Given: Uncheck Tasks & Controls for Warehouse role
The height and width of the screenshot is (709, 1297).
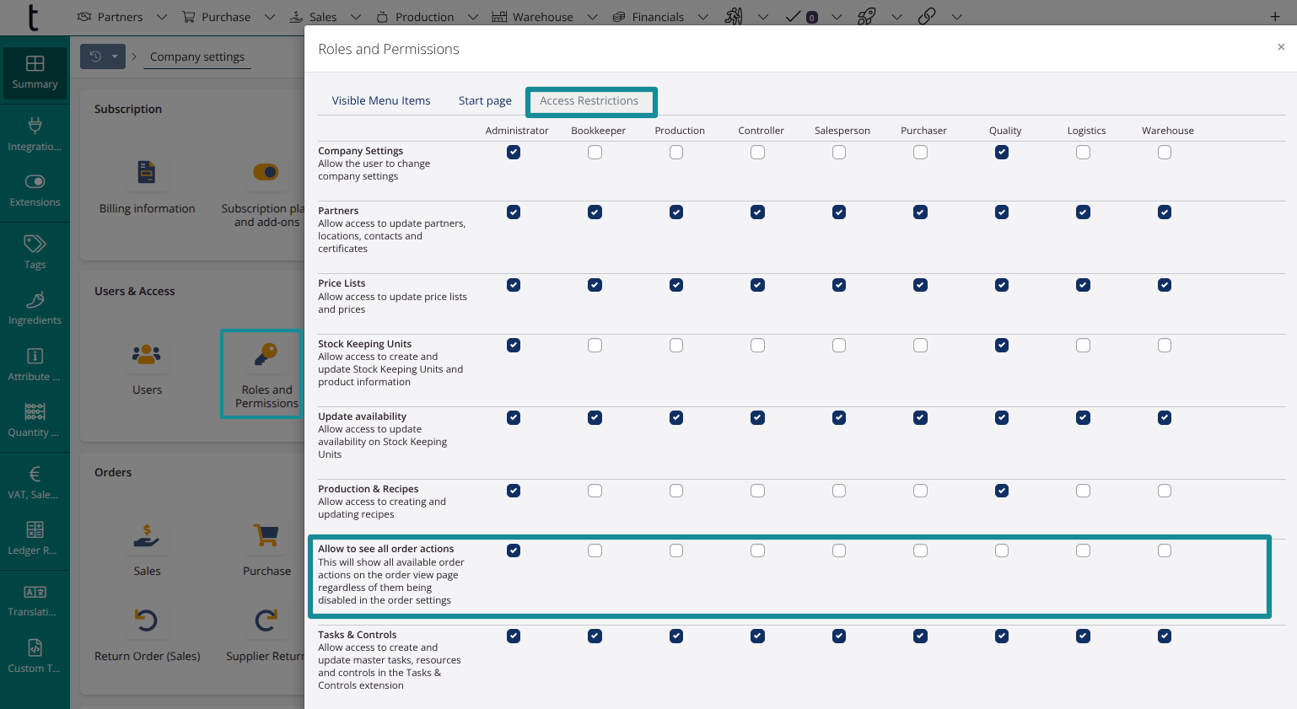Looking at the screenshot, I should click(1165, 636).
